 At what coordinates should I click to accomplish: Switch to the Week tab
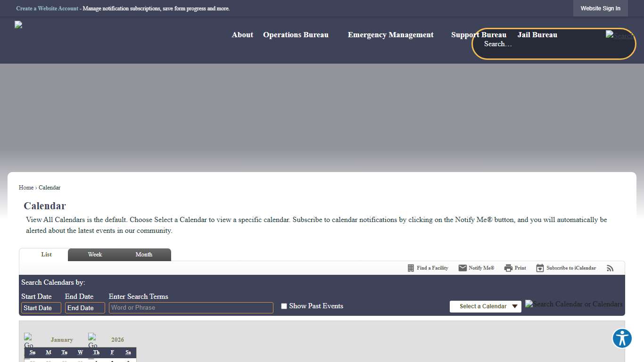click(x=95, y=255)
